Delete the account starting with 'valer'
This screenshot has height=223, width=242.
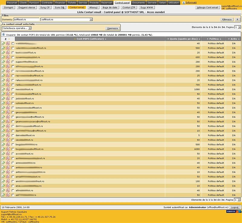click(x=8, y=48)
